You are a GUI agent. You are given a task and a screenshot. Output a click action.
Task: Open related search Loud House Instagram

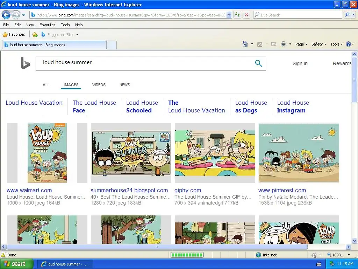tap(293, 106)
